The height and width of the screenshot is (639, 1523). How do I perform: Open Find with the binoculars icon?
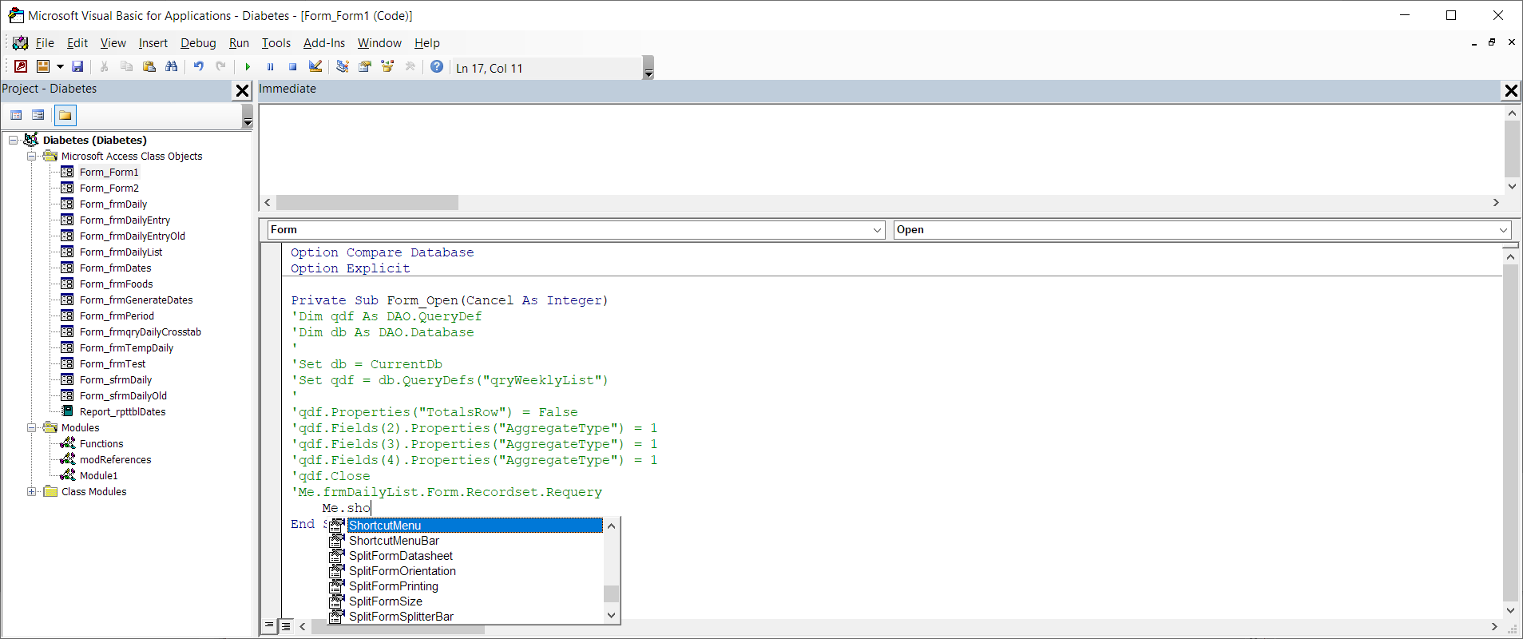pyautogui.click(x=171, y=67)
